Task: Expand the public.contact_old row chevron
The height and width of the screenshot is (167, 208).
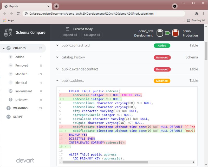Action: coord(57,45)
